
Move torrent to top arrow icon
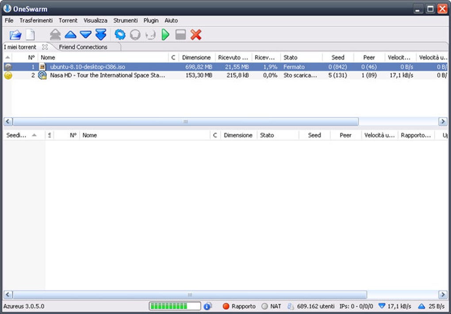click(x=55, y=35)
